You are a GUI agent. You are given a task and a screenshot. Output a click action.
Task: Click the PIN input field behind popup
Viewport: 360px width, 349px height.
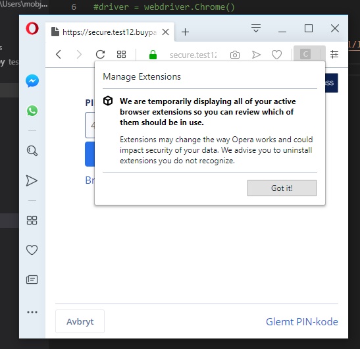[x=90, y=125]
